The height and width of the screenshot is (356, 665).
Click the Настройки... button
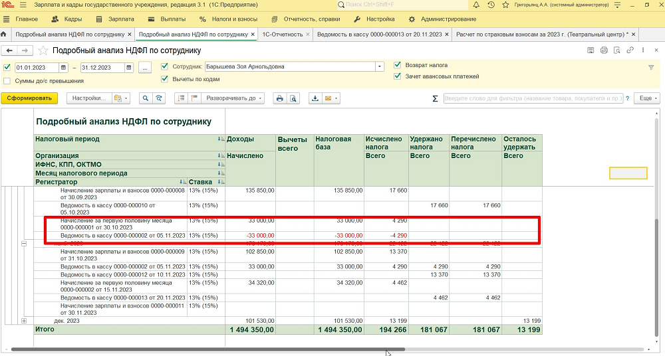[88, 98]
